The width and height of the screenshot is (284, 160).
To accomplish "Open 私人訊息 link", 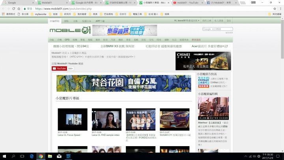I will pyautogui.click(x=219, y=21).
